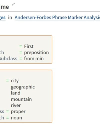Select the 'mountain' value

[21, 99]
